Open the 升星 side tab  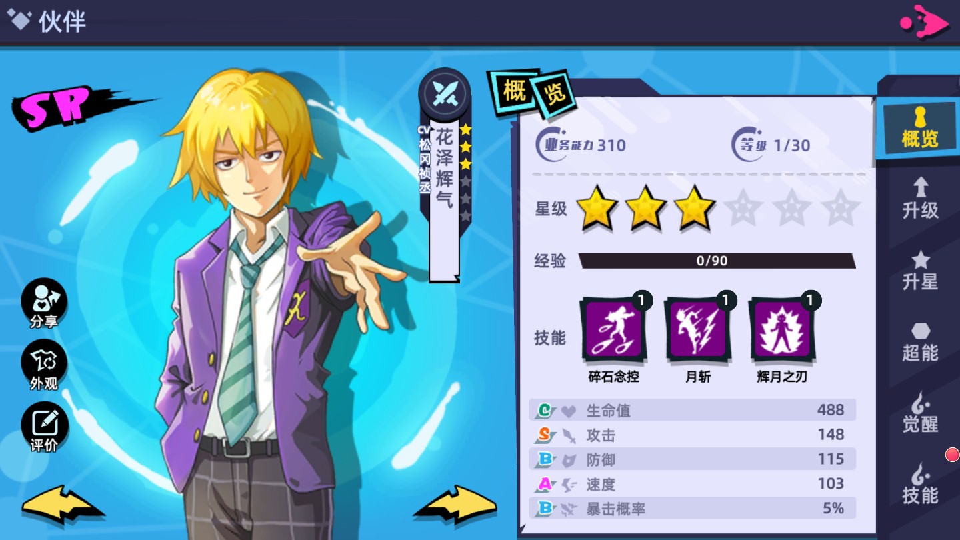point(920,271)
